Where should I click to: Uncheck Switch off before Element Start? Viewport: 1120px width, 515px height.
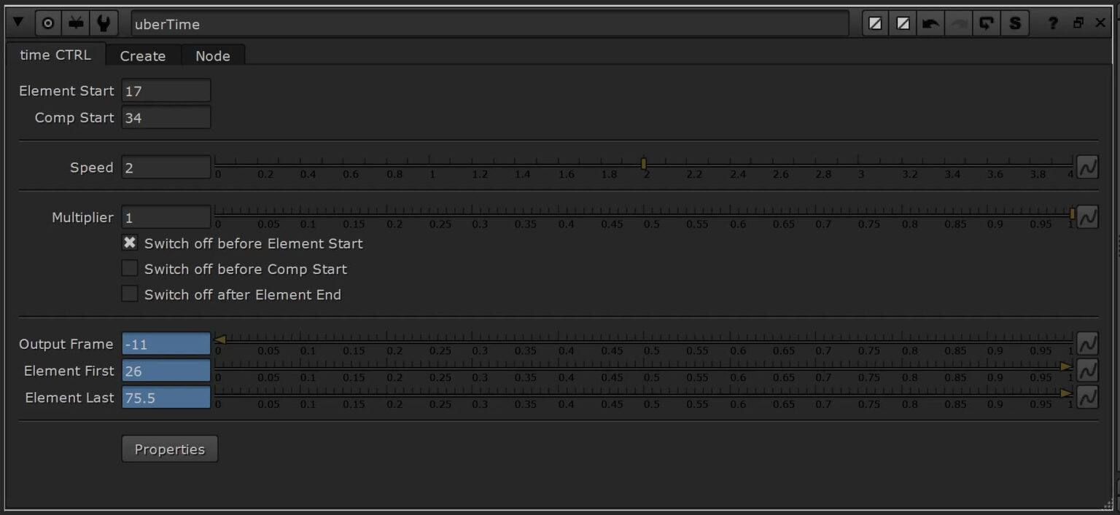[130, 243]
